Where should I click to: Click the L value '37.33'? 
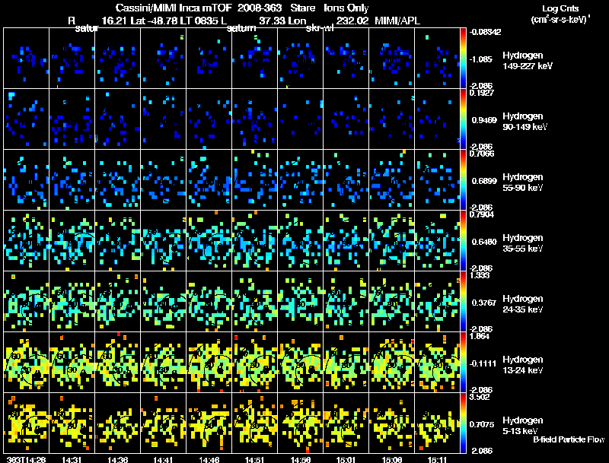[x=272, y=21]
